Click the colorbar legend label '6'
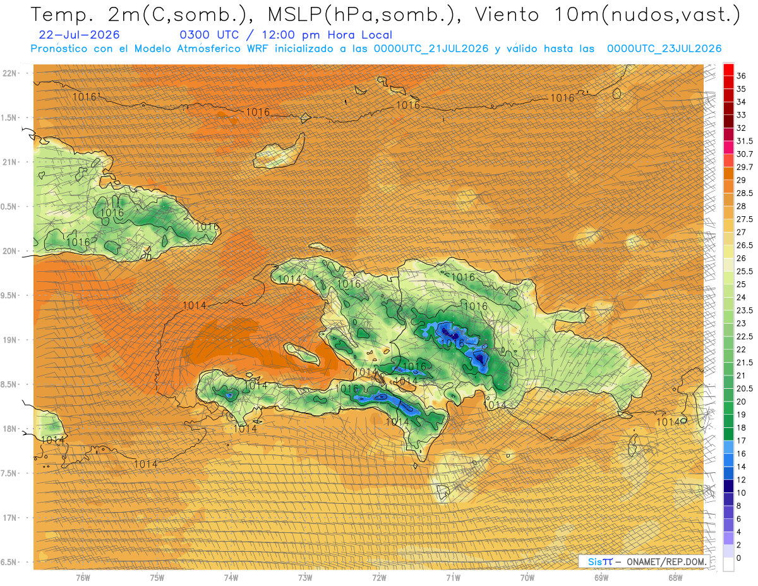The width and height of the screenshot is (758, 586). (x=740, y=518)
